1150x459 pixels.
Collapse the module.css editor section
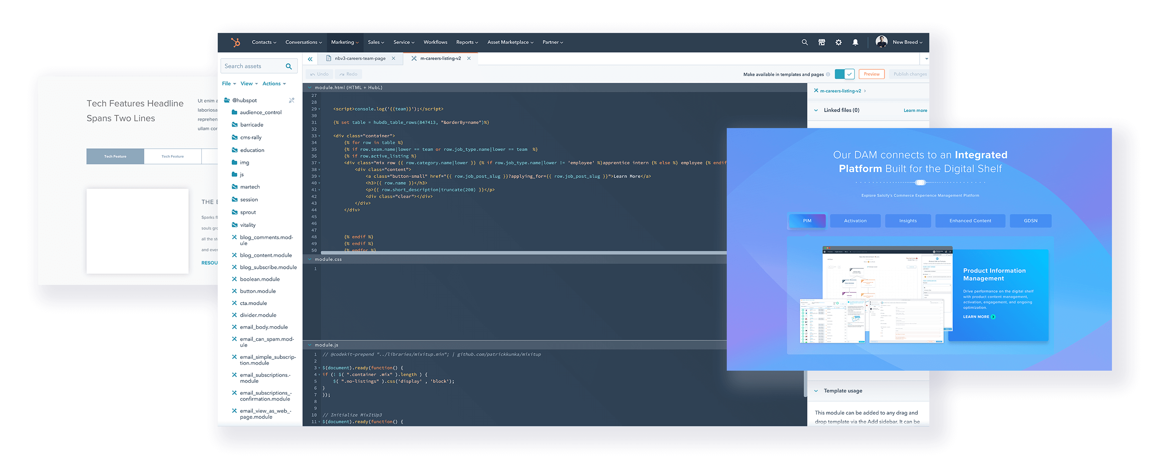point(310,260)
